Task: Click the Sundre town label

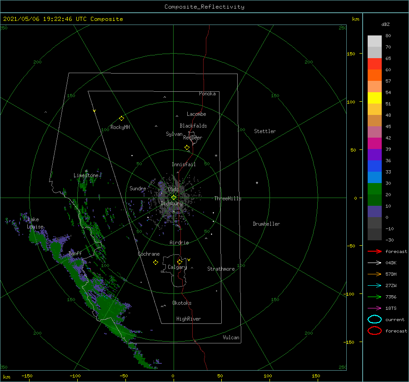Action: 138,188
